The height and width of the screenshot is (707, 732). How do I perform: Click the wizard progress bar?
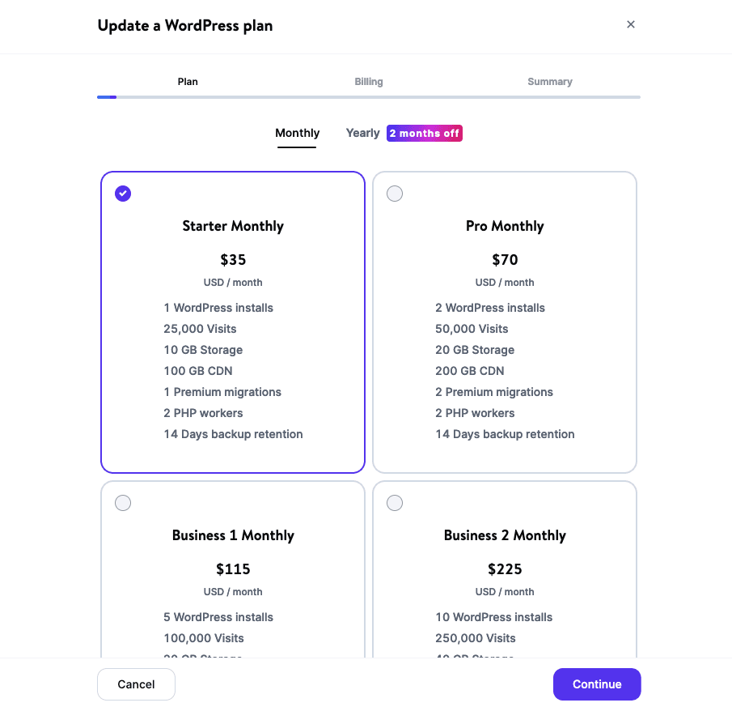click(369, 96)
